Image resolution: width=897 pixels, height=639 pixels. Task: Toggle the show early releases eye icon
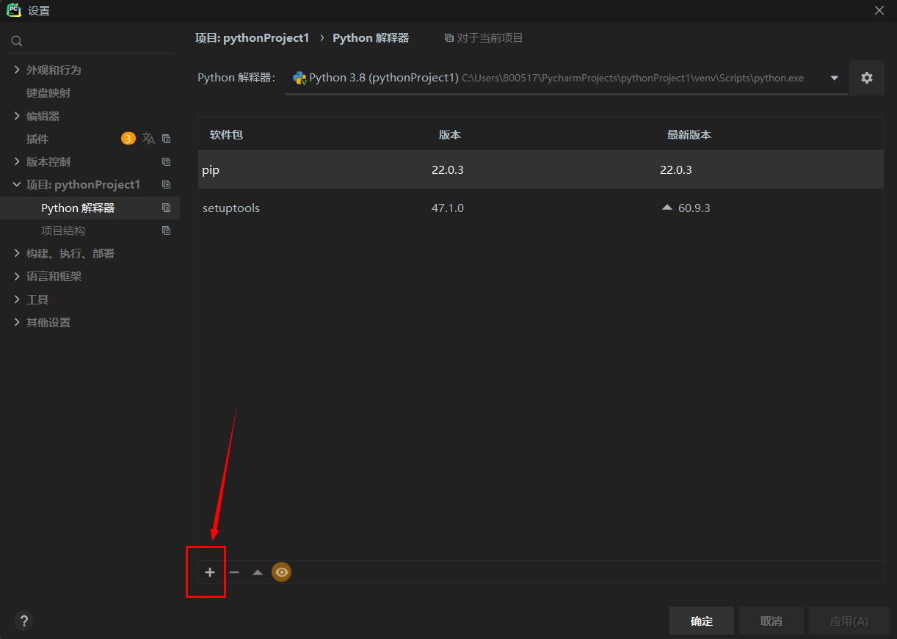click(x=282, y=572)
